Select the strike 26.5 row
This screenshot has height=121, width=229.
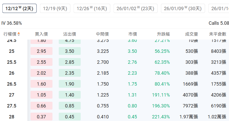12,84
